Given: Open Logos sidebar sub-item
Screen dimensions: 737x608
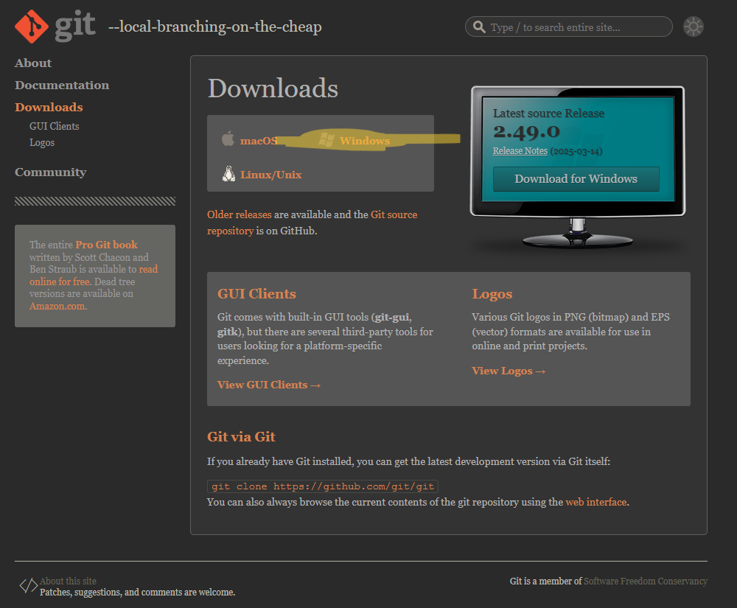Looking at the screenshot, I should 42,142.
